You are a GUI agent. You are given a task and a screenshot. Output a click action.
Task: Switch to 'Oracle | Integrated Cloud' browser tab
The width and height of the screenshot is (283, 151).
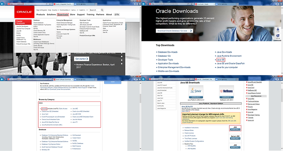(x=64, y=4)
